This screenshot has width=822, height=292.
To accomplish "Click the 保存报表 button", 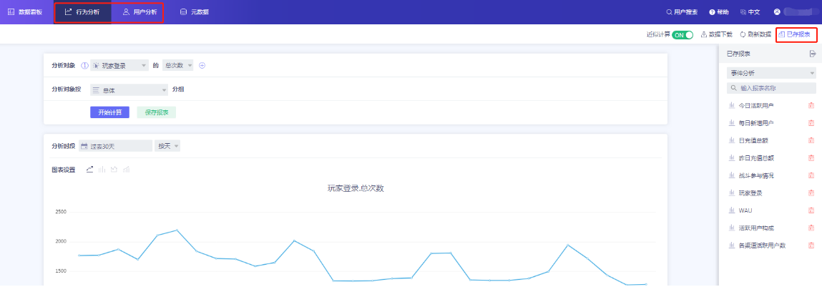I will pos(156,112).
